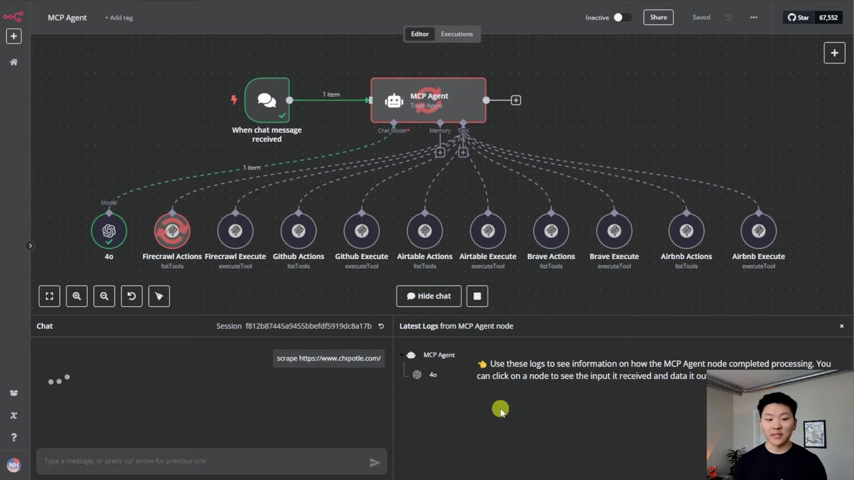Open workflow history clock icon
854x480 pixels.
728,17
